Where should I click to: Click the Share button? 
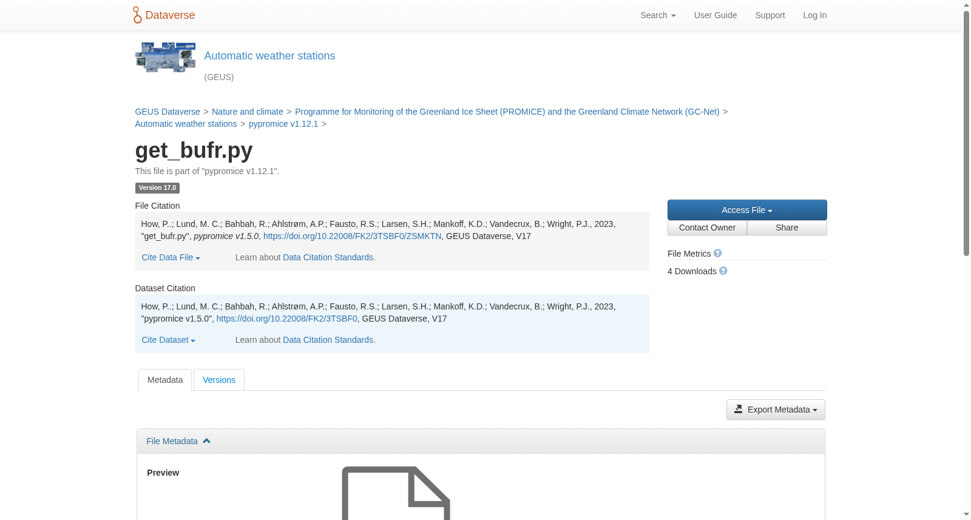point(787,228)
